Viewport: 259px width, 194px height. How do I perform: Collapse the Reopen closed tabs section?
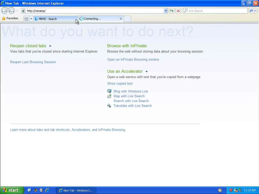pyautogui.click(x=50, y=46)
